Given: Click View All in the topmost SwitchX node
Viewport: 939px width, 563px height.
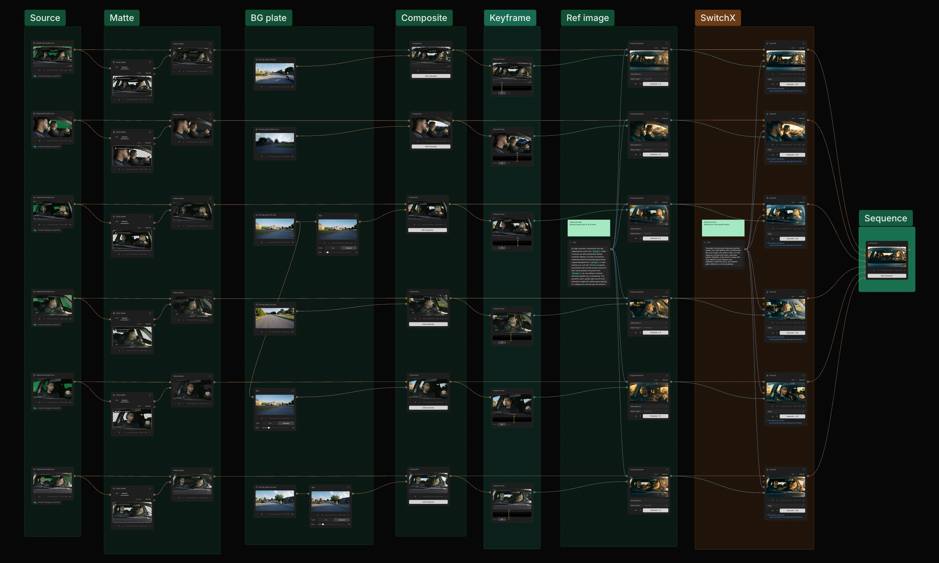Looking at the screenshot, I should [x=801, y=48].
